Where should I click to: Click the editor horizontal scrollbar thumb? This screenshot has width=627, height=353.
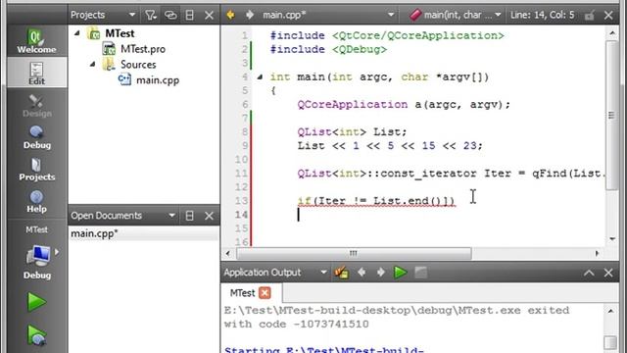click(x=354, y=253)
